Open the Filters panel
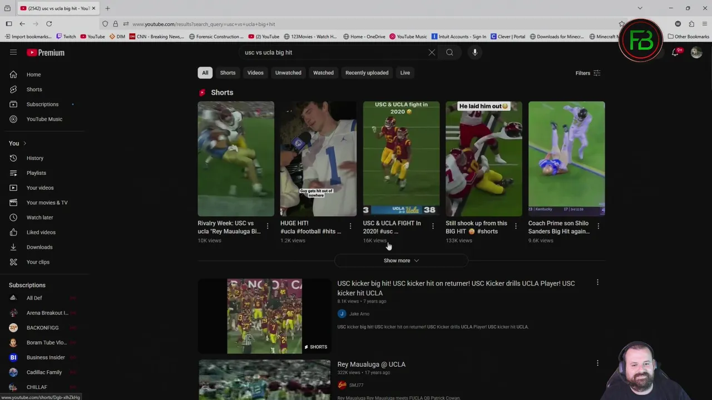The width and height of the screenshot is (712, 400). pos(588,73)
